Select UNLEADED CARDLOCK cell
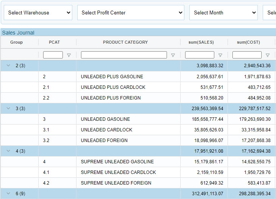Screen dimensions: 276x199 click(x=106, y=130)
